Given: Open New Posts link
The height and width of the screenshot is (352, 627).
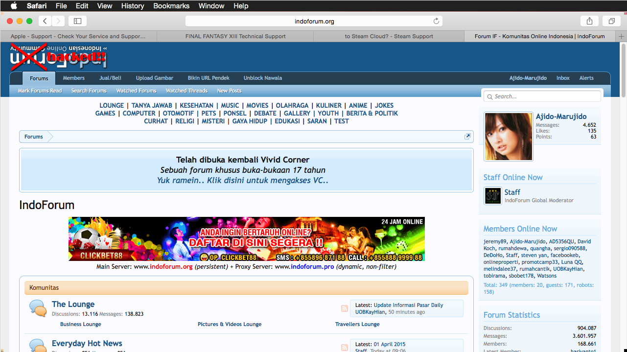Looking at the screenshot, I should 230,91.
